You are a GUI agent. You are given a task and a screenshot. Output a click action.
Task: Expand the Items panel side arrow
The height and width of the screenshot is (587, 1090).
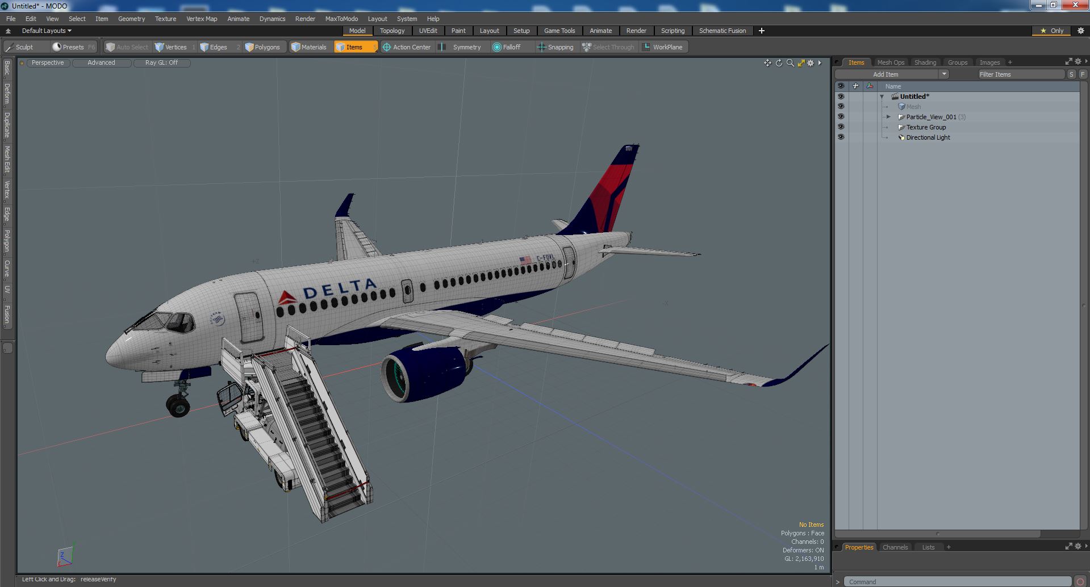coord(1086,61)
